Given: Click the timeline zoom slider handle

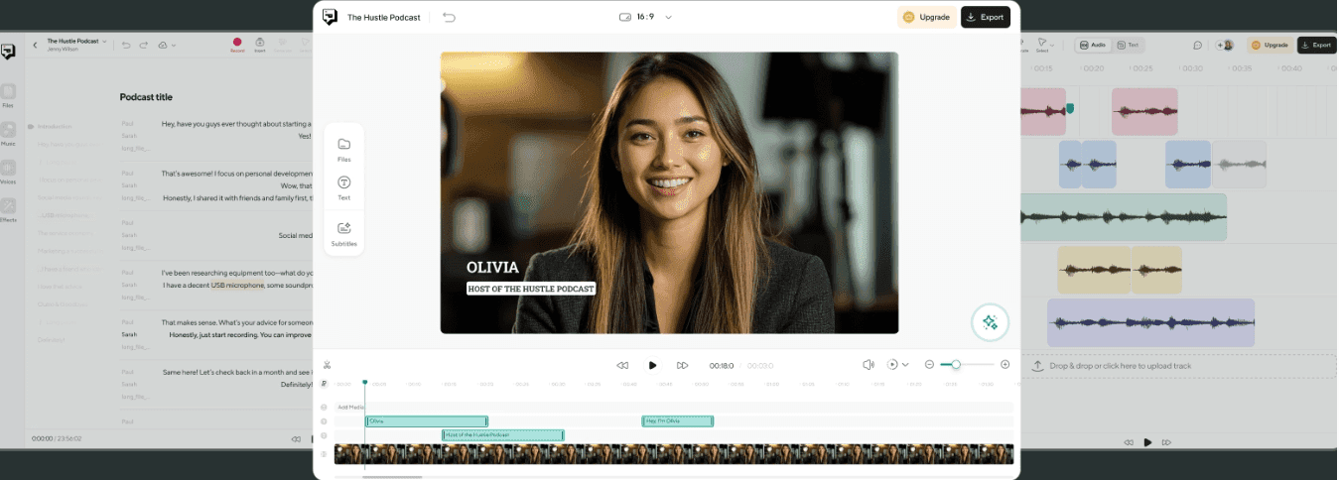Looking at the screenshot, I should (x=956, y=364).
